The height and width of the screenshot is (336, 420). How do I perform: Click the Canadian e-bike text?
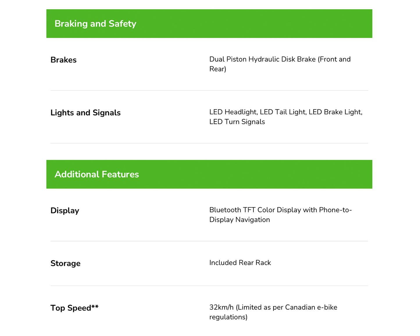[x=311, y=308]
